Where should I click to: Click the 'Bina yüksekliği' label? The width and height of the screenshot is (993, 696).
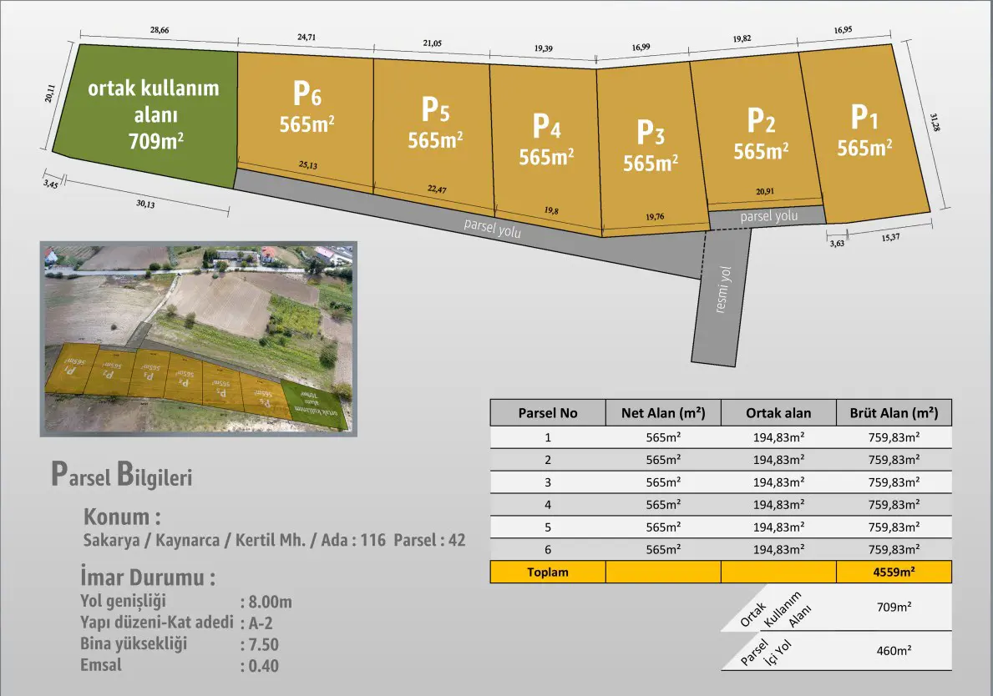(134, 644)
